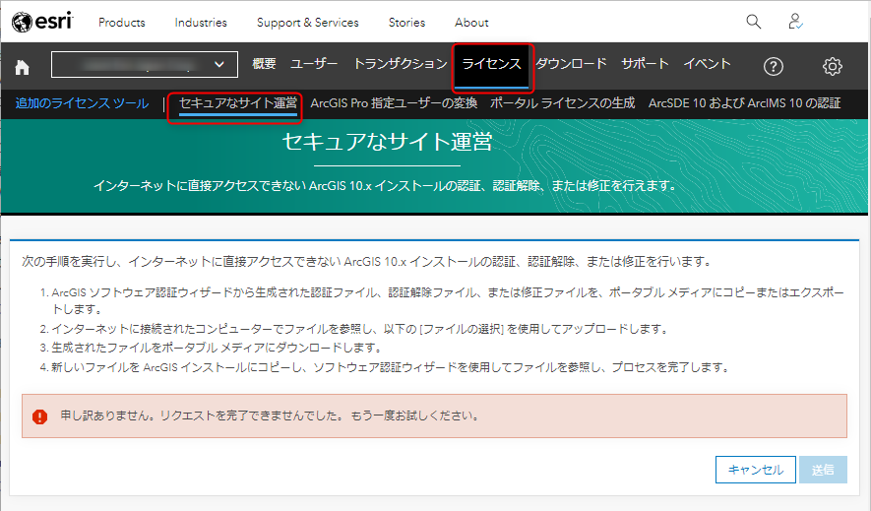Open the Stories menu
This screenshot has height=511, width=871.
point(406,23)
